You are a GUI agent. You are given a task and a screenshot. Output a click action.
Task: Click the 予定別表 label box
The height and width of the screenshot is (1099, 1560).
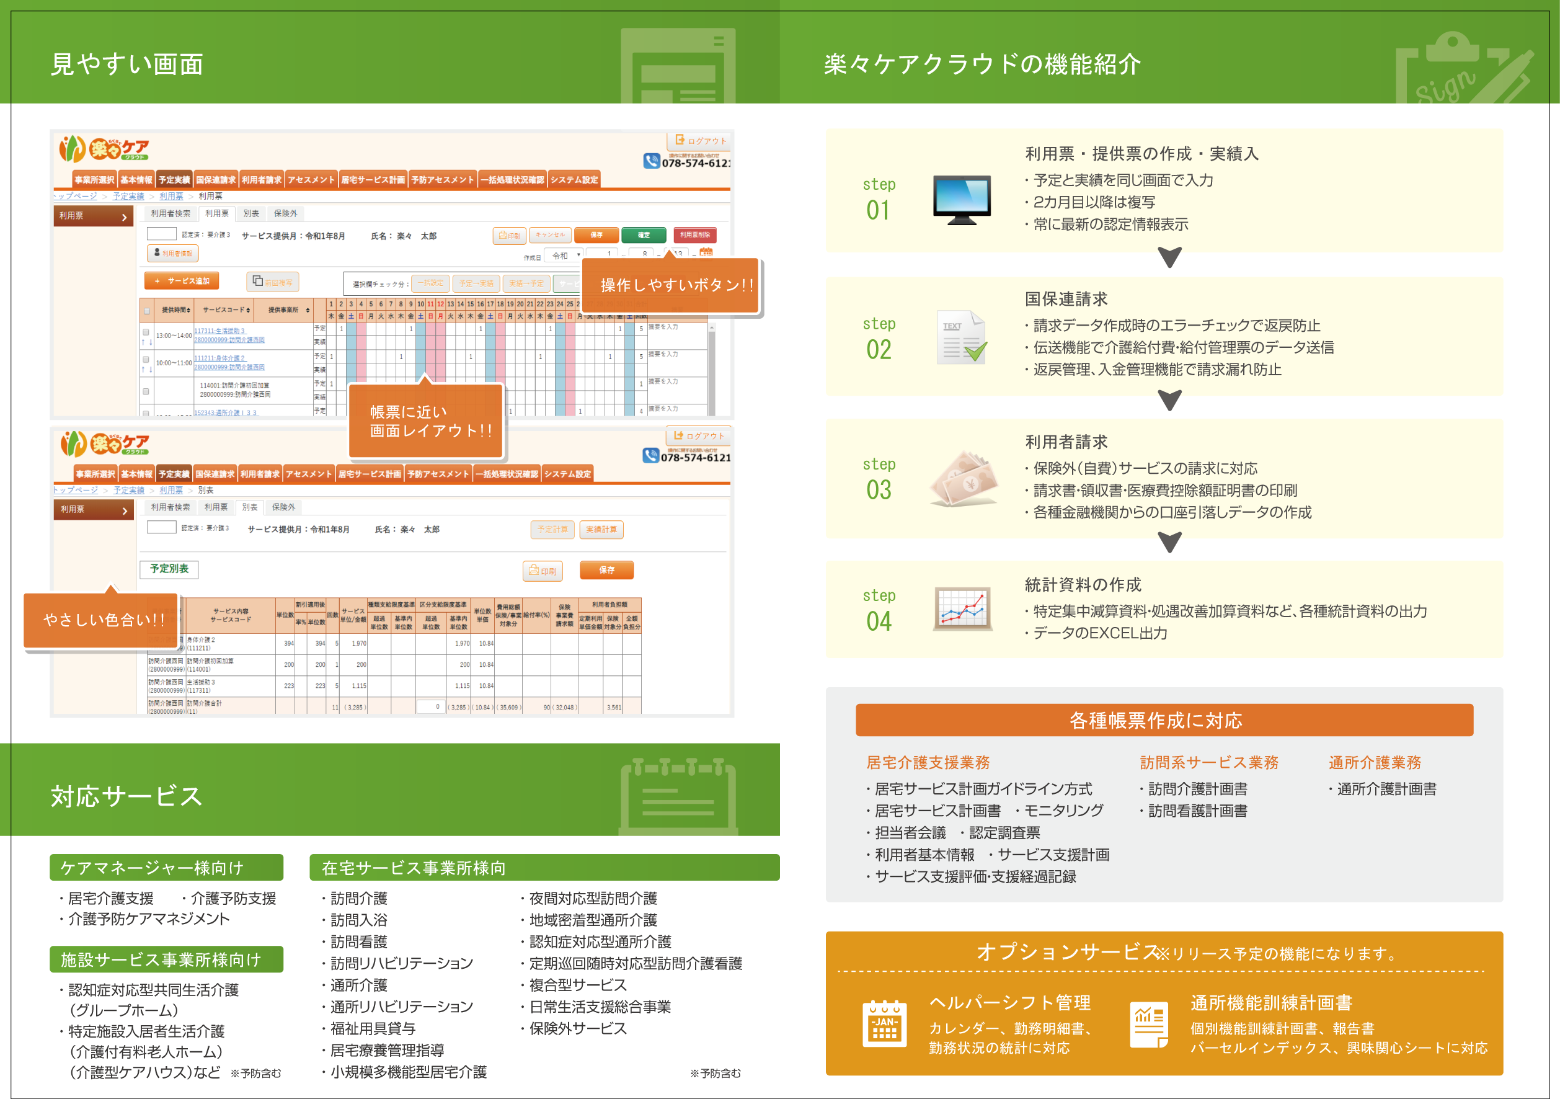coord(169,569)
